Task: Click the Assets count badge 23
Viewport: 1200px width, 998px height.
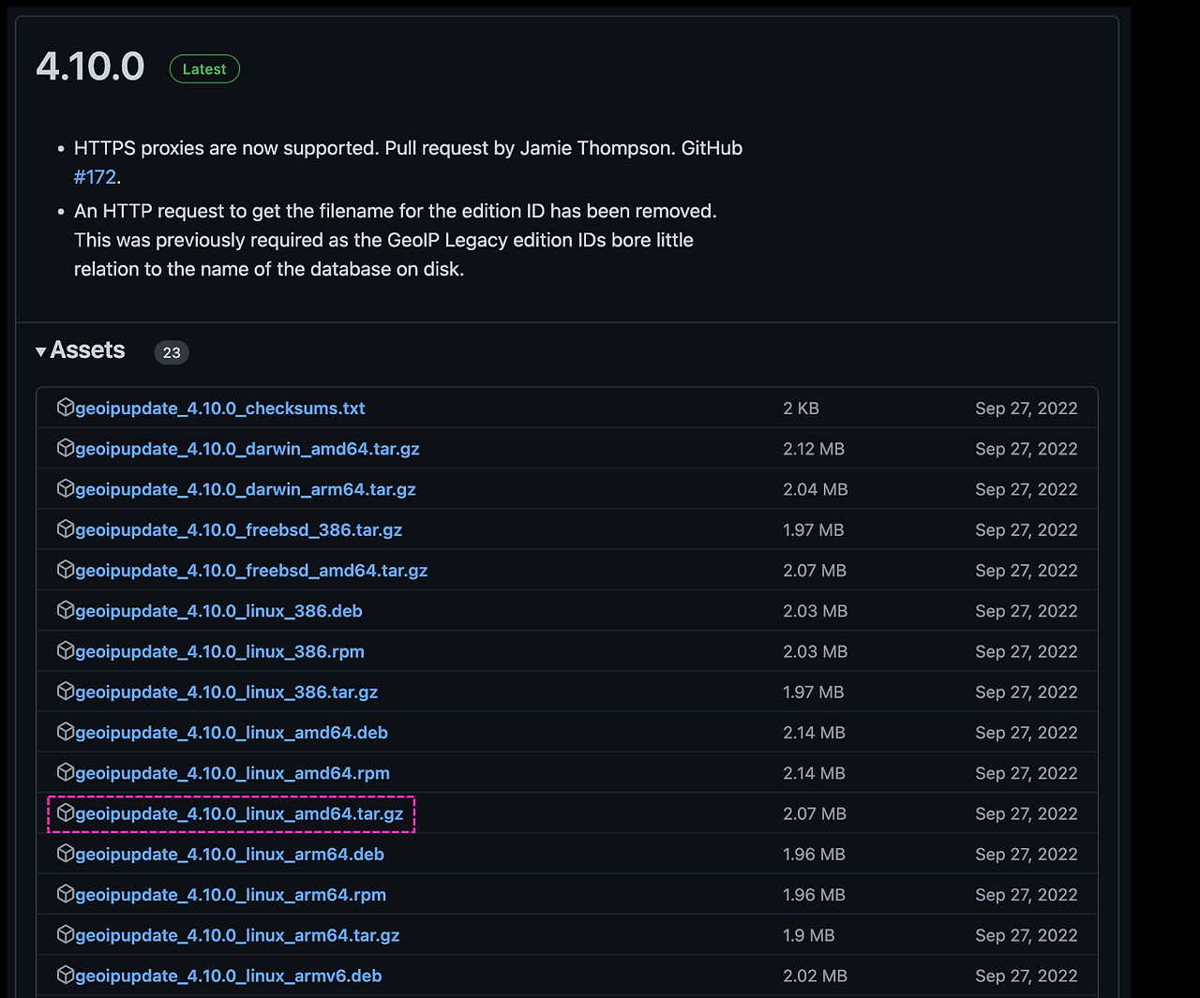Action: point(172,352)
